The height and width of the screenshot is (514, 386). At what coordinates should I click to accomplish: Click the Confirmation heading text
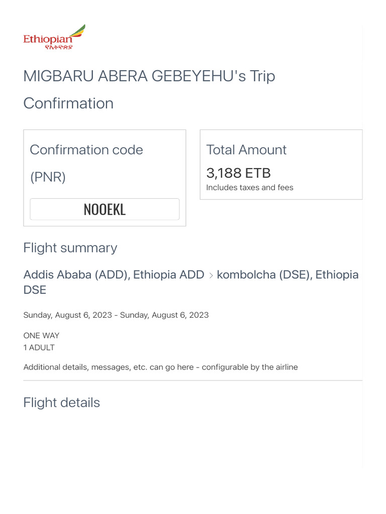[x=68, y=103]
